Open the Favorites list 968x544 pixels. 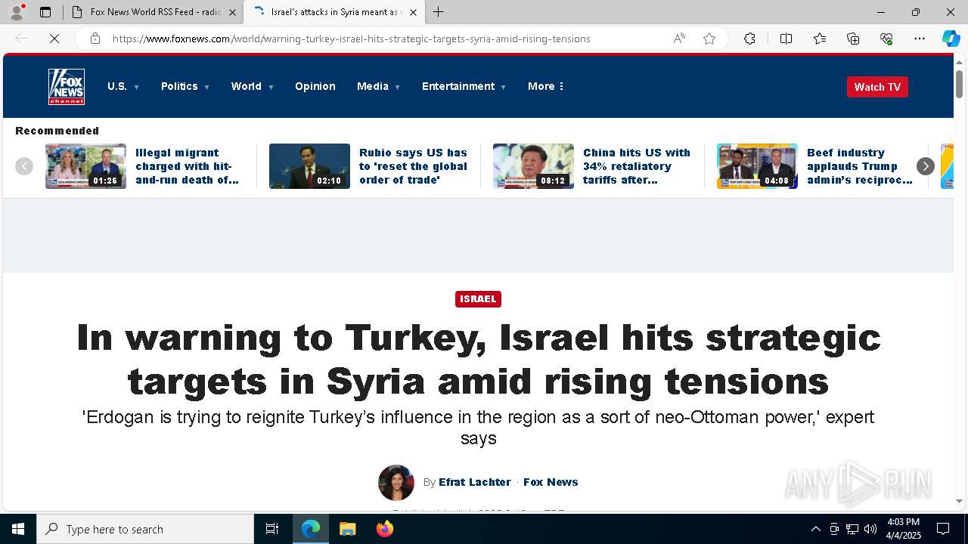pyautogui.click(x=820, y=39)
